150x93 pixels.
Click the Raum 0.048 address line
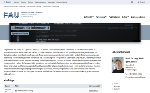coord(130,65)
